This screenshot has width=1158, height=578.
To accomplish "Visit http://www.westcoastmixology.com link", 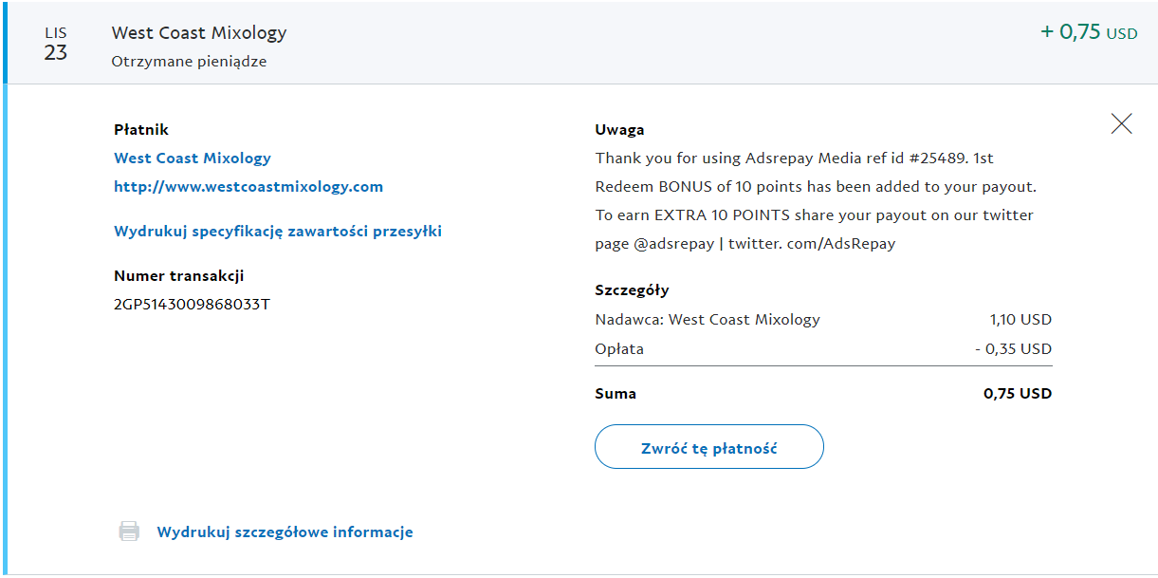I will pos(248,187).
